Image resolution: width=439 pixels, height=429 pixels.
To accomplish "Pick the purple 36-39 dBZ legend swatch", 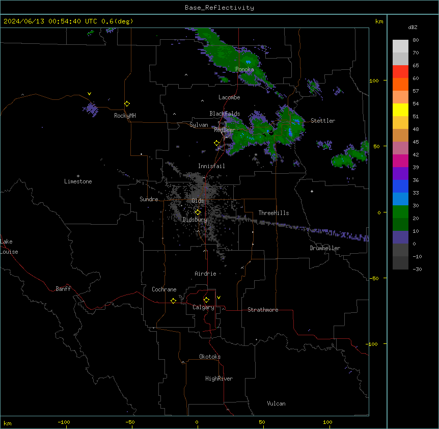I will click(x=400, y=174).
